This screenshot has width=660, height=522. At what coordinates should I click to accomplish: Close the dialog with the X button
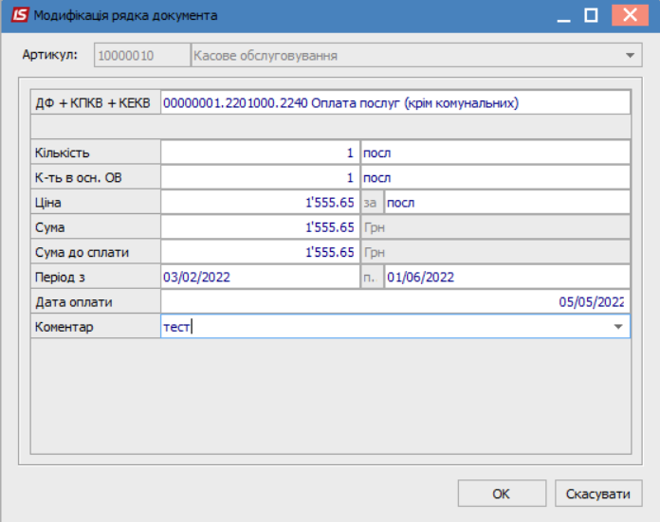click(x=630, y=15)
